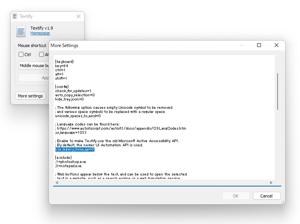
Task: Click the 'By default, the newer UI Automation' comment
Action: point(99,145)
